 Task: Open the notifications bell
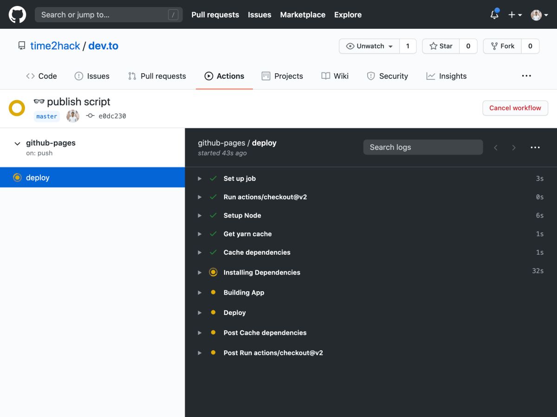point(494,14)
